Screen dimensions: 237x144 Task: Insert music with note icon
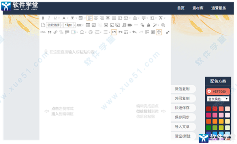tap(124, 25)
